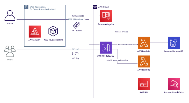Screen dimensions: 189x103
Task: Select the 'JWT Token' caption
Action: point(77,31)
